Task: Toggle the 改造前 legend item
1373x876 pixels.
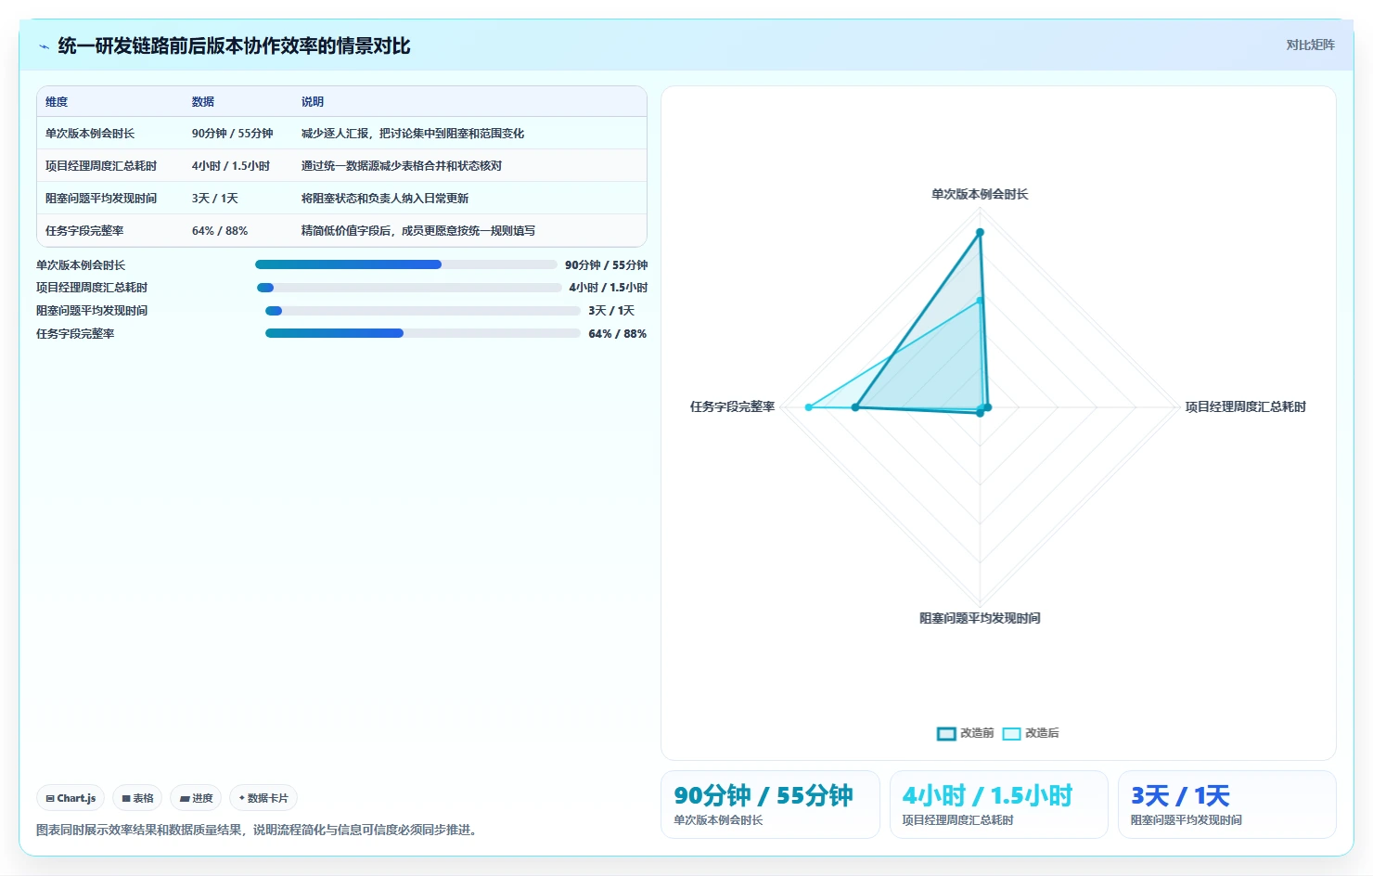Action: (965, 733)
